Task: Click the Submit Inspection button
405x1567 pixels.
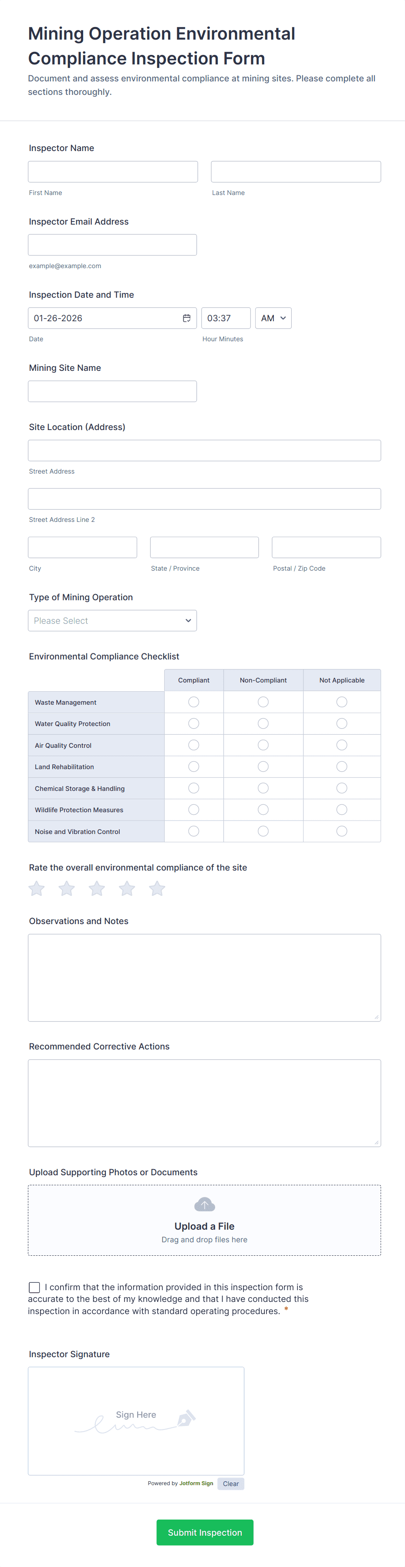Action: 205,1532
